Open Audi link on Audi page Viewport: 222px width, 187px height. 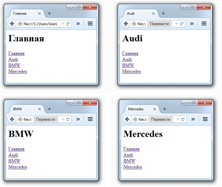tap(127, 59)
